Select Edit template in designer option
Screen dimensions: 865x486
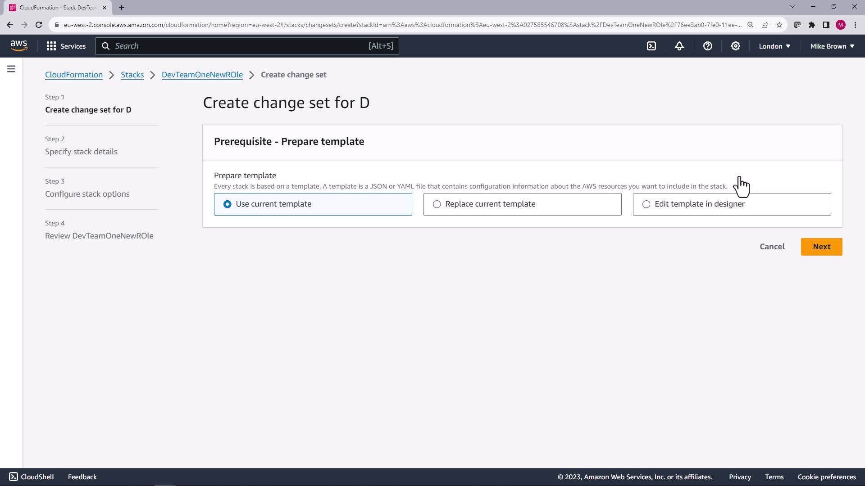click(x=646, y=204)
